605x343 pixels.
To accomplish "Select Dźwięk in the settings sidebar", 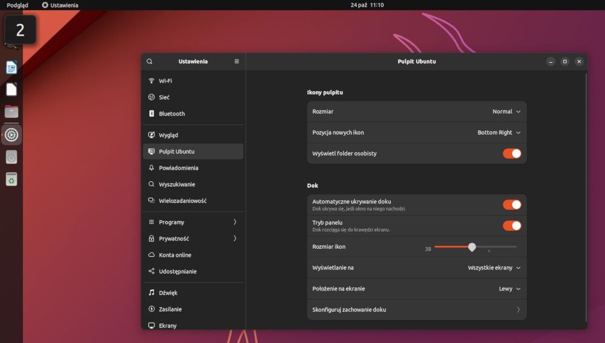I will click(194, 292).
